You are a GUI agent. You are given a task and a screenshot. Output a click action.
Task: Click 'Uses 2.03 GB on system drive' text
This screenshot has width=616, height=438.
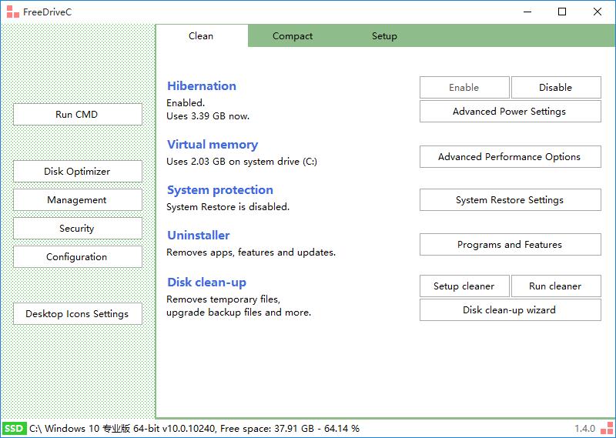click(242, 162)
